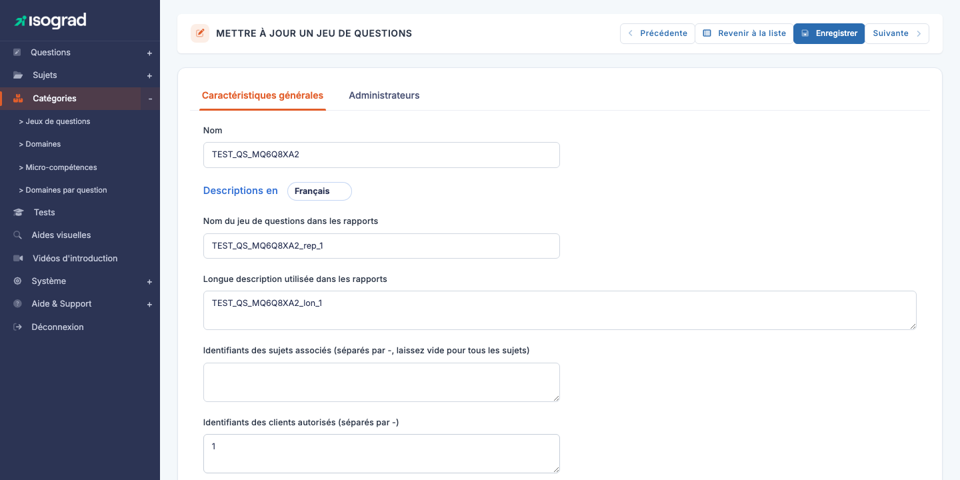Click the 'Descriptions en' label
The image size is (960, 480).
point(241,191)
